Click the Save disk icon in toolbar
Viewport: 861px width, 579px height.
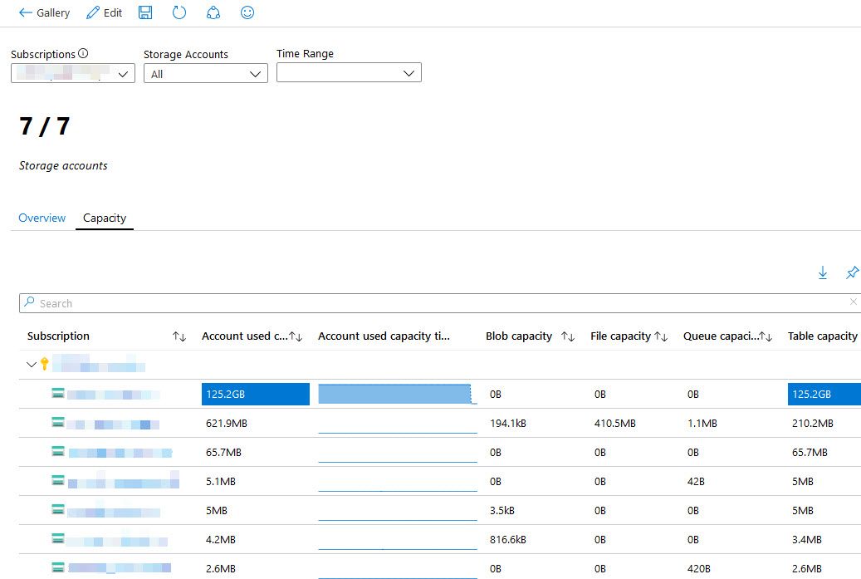[x=145, y=12]
